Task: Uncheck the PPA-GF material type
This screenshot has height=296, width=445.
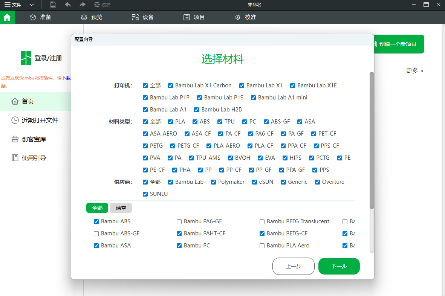Action: point(281,170)
